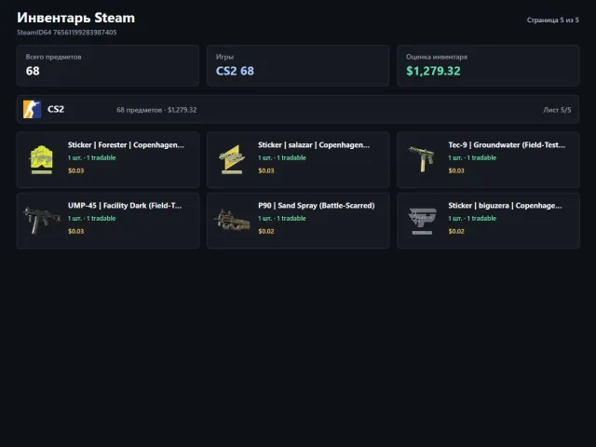Click the P90 Sand Spray weapon image
This screenshot has height=447, width=596.
pyautogui.click(x=232, y=220)
